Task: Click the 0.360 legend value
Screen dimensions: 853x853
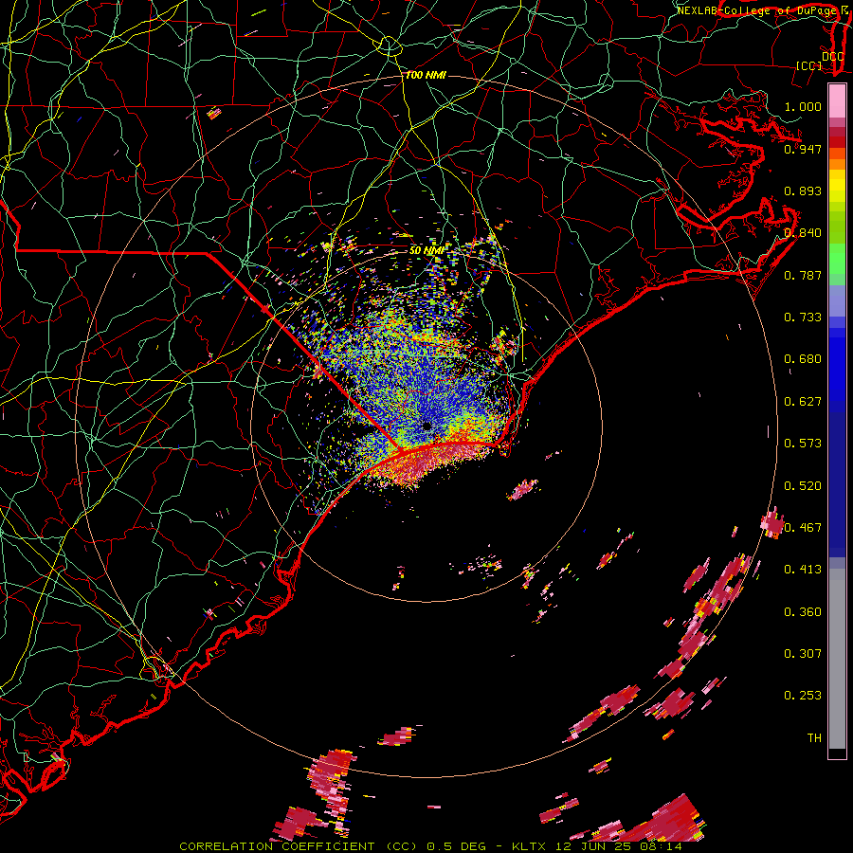Action: (x=803, y=612)
